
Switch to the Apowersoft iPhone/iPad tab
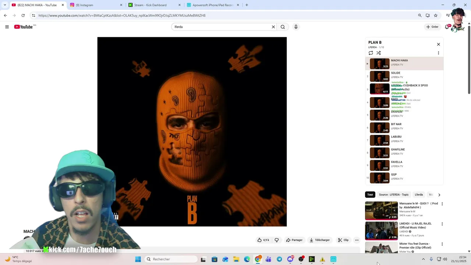point(213,5)
